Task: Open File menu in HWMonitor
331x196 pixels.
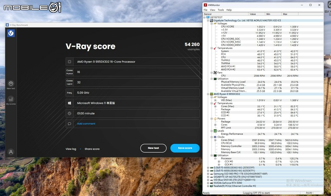Action: [205, 10]
